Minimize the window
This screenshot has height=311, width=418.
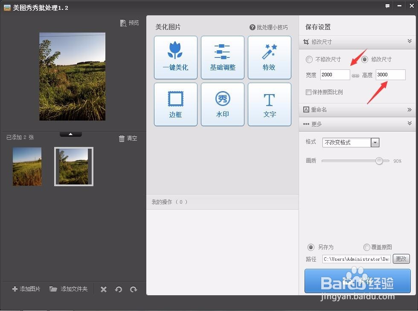pos(399,6)
